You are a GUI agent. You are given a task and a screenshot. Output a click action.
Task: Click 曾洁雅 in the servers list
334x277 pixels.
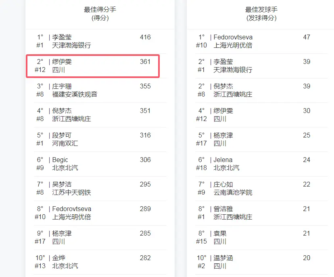pyautogui.click(x=223, y=209)
